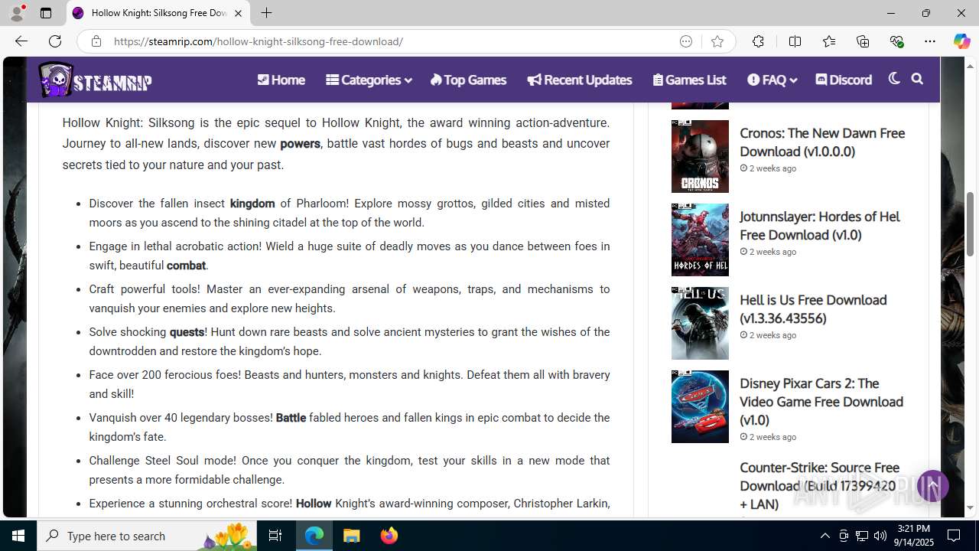Open the taskbar clock showing 3:21 PM
979x551 pixels.
pos(913,536)
